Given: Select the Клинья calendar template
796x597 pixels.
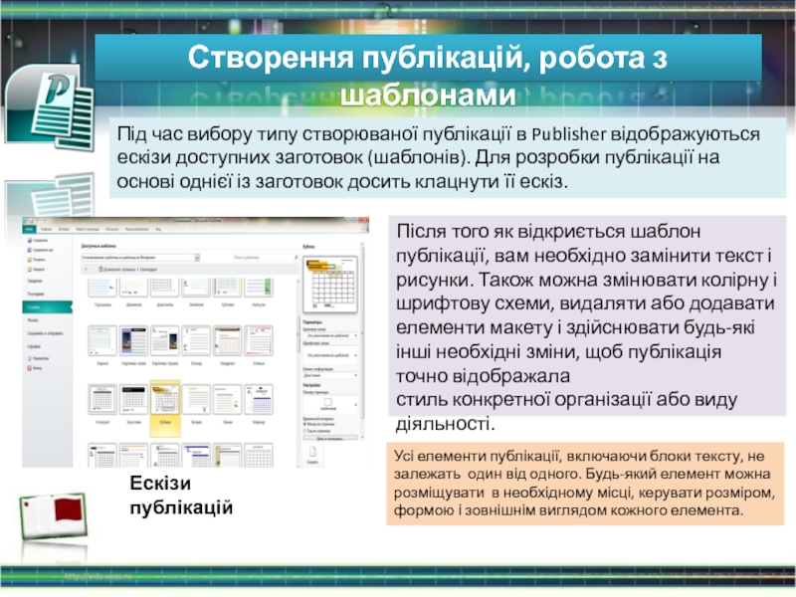Looking at the screenshot, I should point(259,340).
